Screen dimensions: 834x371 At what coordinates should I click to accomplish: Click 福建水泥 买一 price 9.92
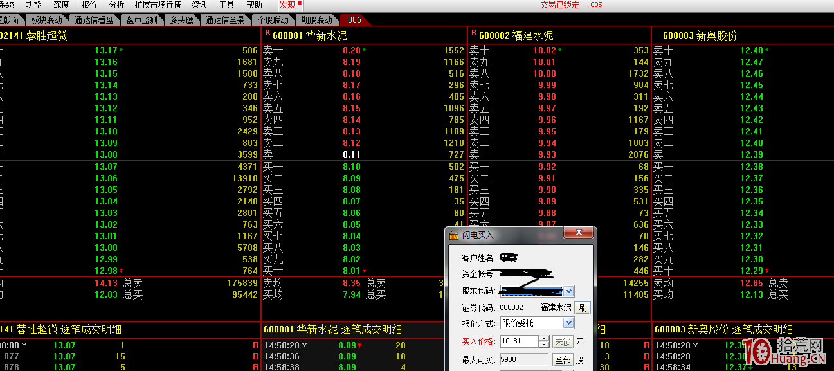[547, 167]
